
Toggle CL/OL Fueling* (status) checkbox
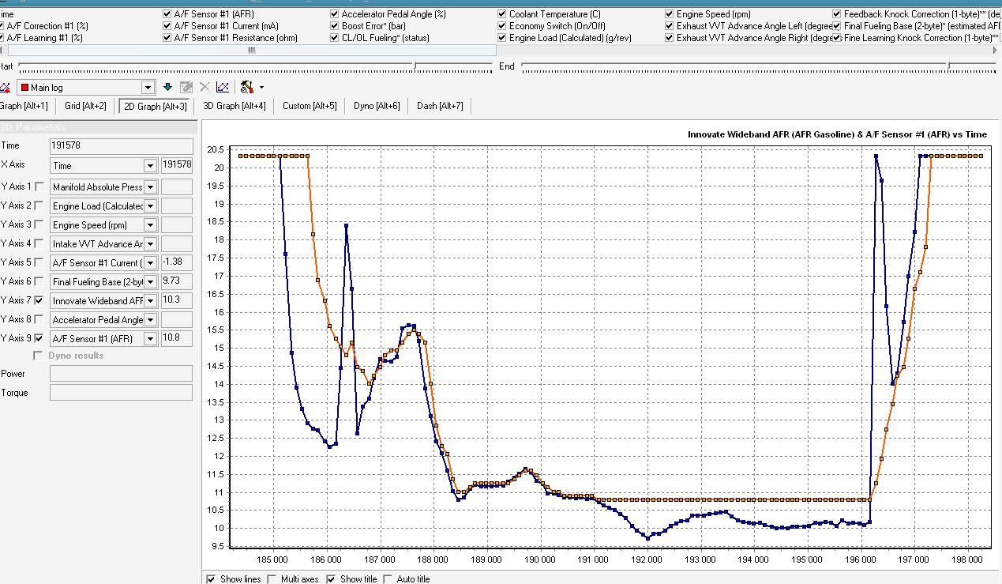(x=335, y=38)
